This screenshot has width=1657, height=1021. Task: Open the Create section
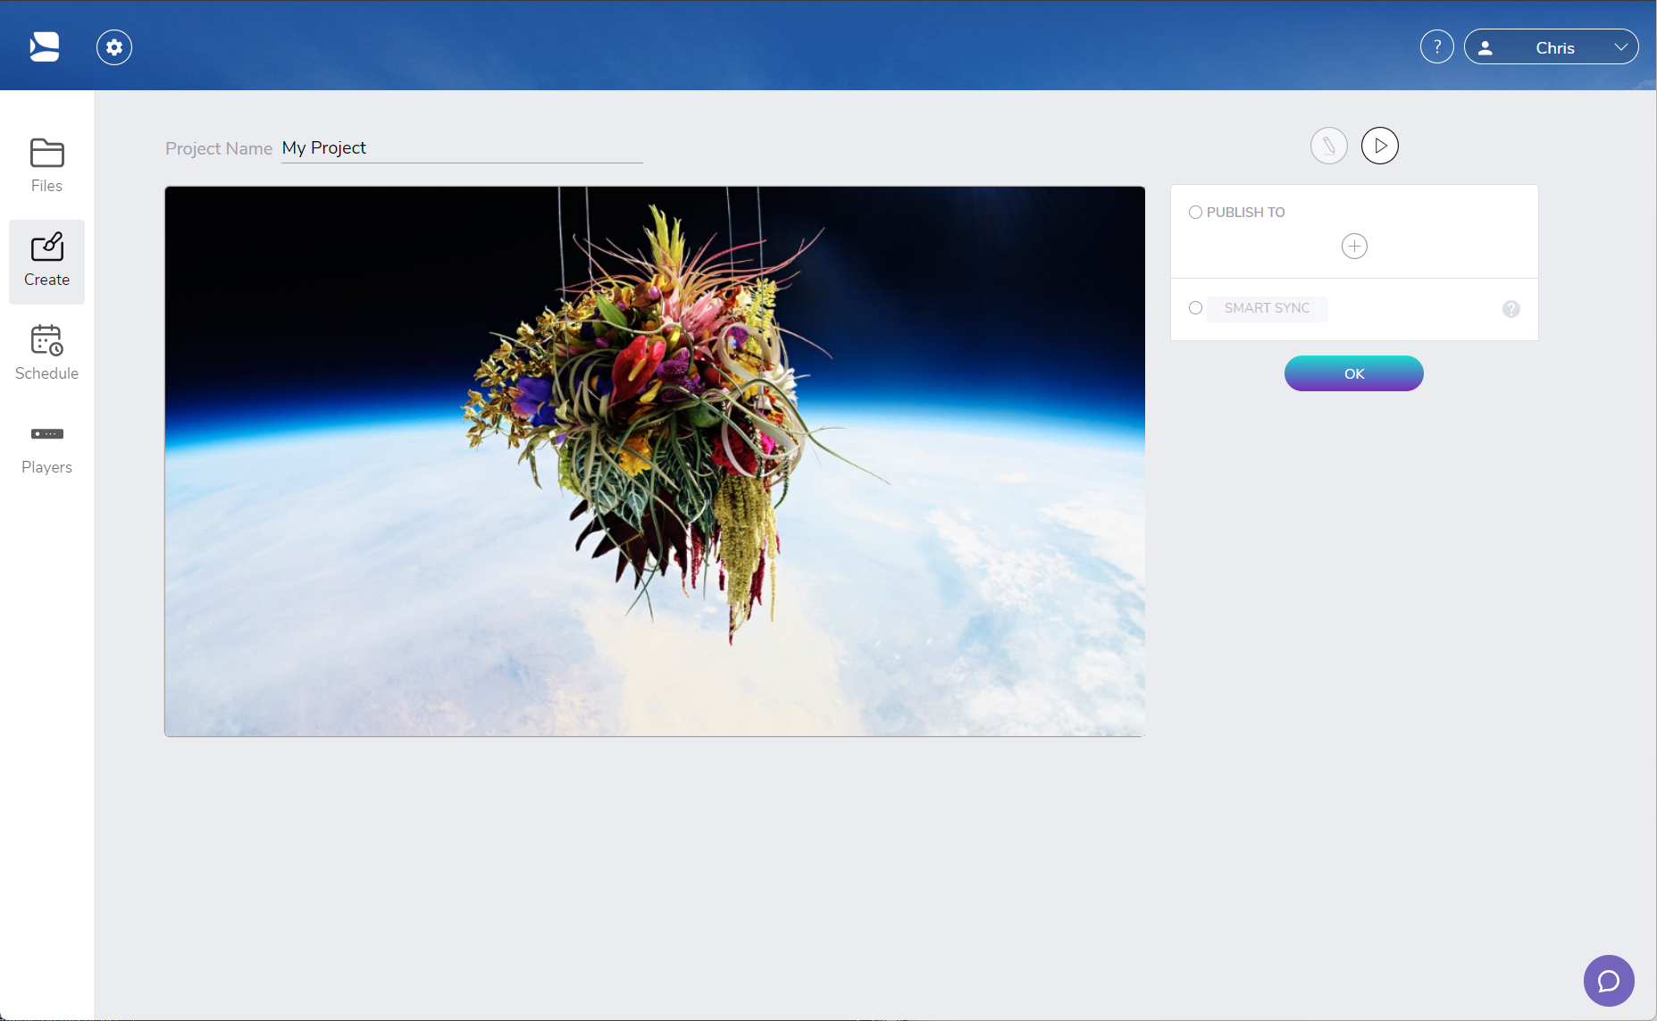coord(46,261)
